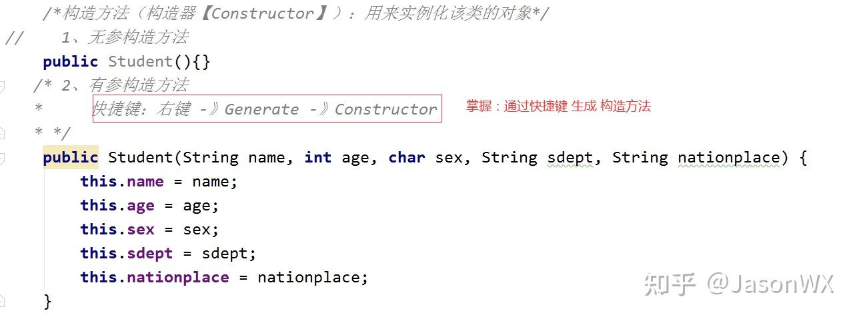Viewport: 855px width, 317px height.
Task: Click the closing brace of the constructor
Action: coord(47,302)
